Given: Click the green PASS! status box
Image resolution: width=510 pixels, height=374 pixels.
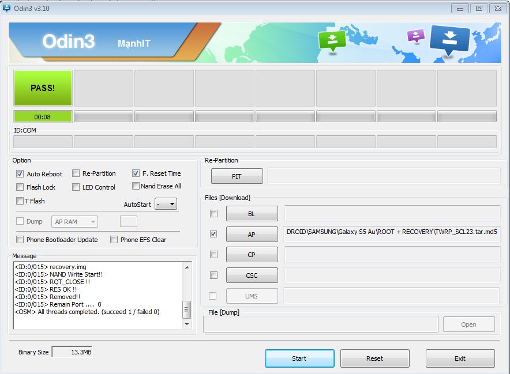Looking at the screenshot, I should coord(43,88).
